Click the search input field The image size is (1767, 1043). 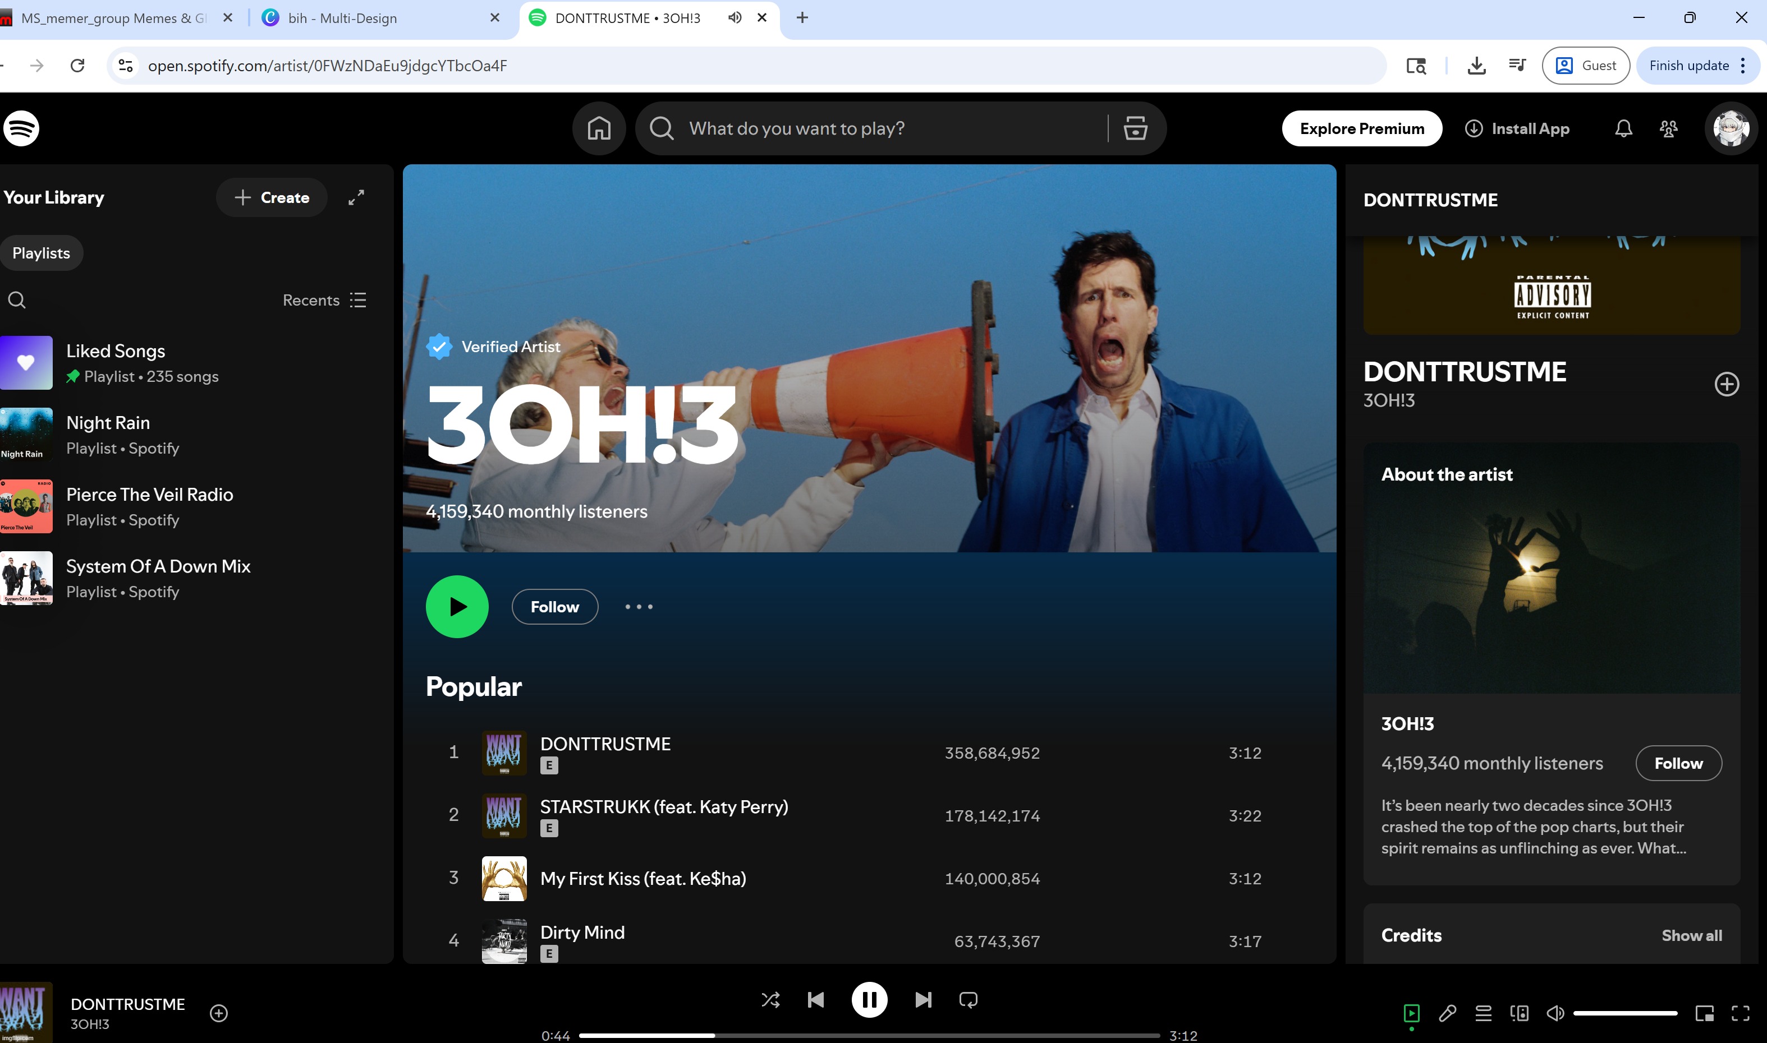point(872,128)
